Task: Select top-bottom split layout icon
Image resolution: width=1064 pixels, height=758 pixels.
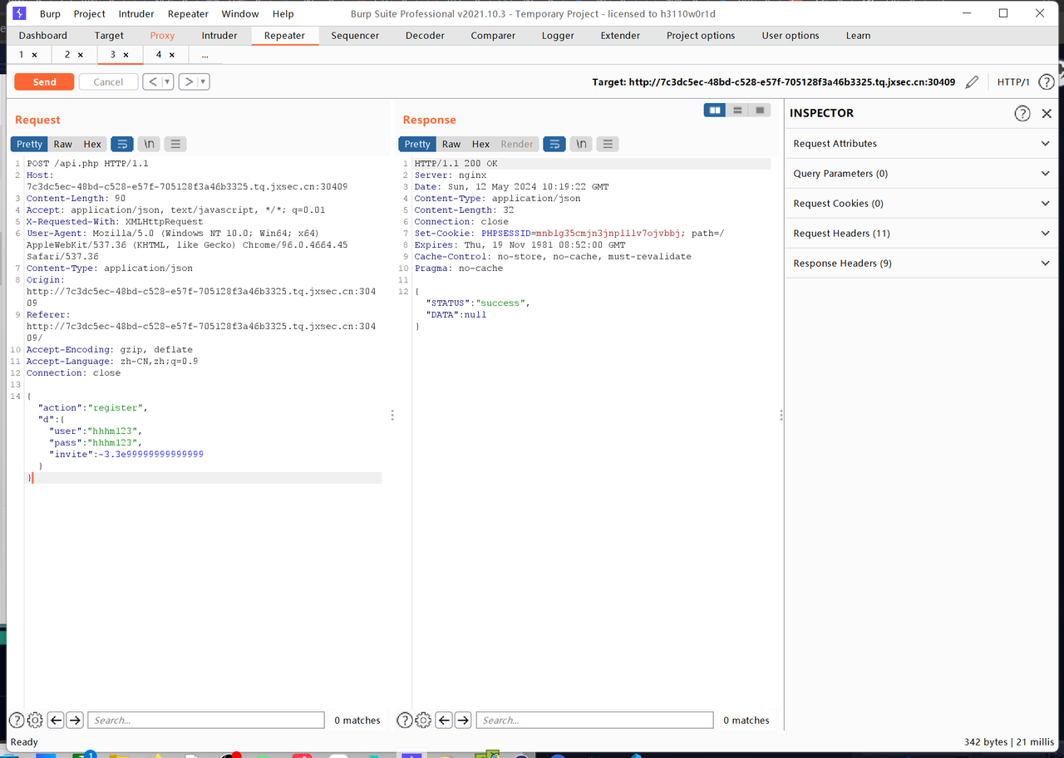Action: [737, 111]
